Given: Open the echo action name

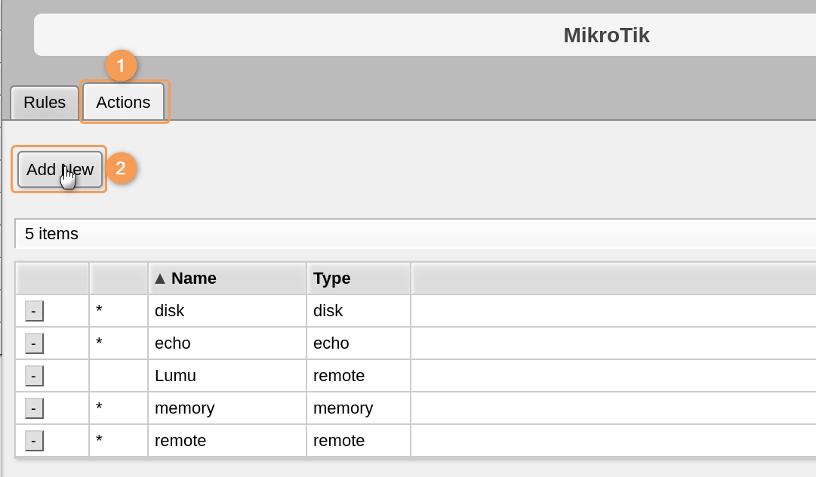Looking at the screenshot, I should 173,343.
